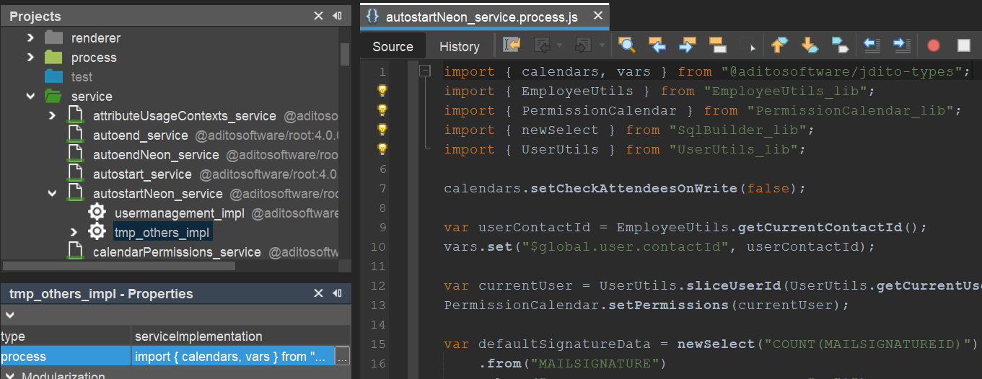Toggle Highlight Search icon
982x379 pixels.
click(x=717, y=45)
